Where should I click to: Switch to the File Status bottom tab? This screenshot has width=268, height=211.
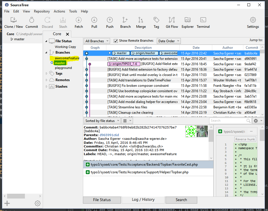[x=102, y=200]
